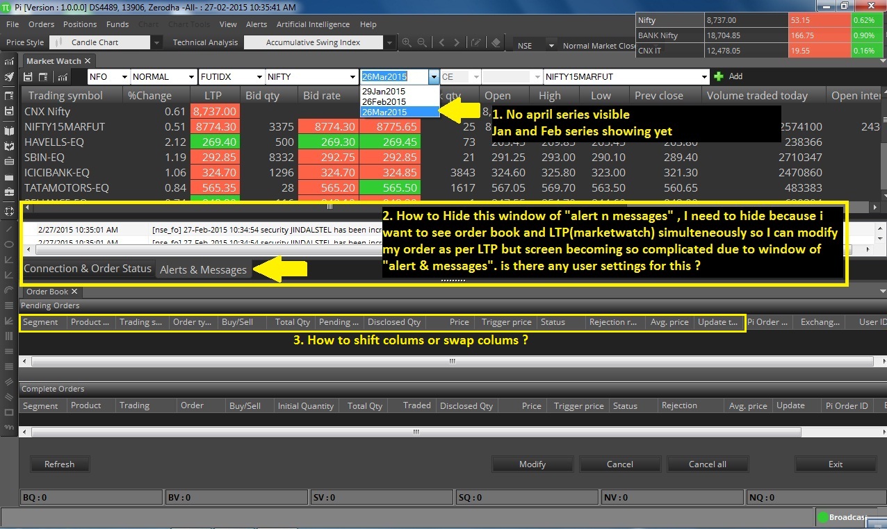Select the arc drawing tool in sidebar

click(9, 292)
